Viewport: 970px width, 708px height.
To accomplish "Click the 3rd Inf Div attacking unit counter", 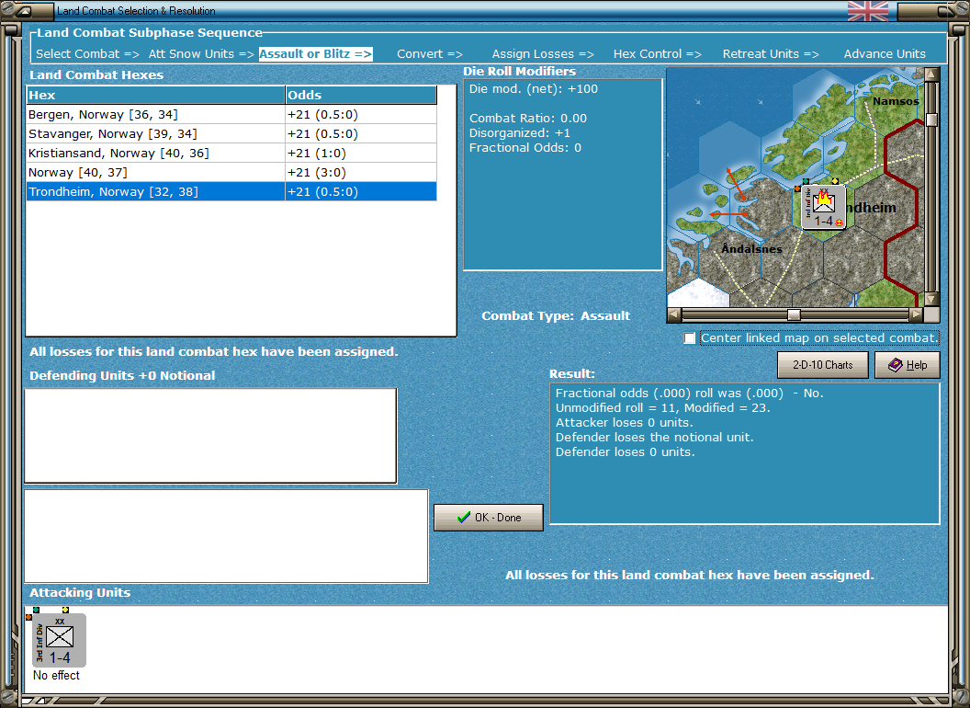I will pyautogui.click(x=59, y=641).
